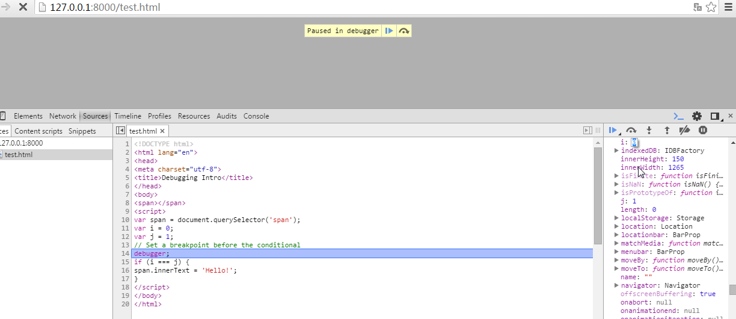Deactivate all breakpoints
The height and width of the screenshot is (319, 736).
click(684, 130)
